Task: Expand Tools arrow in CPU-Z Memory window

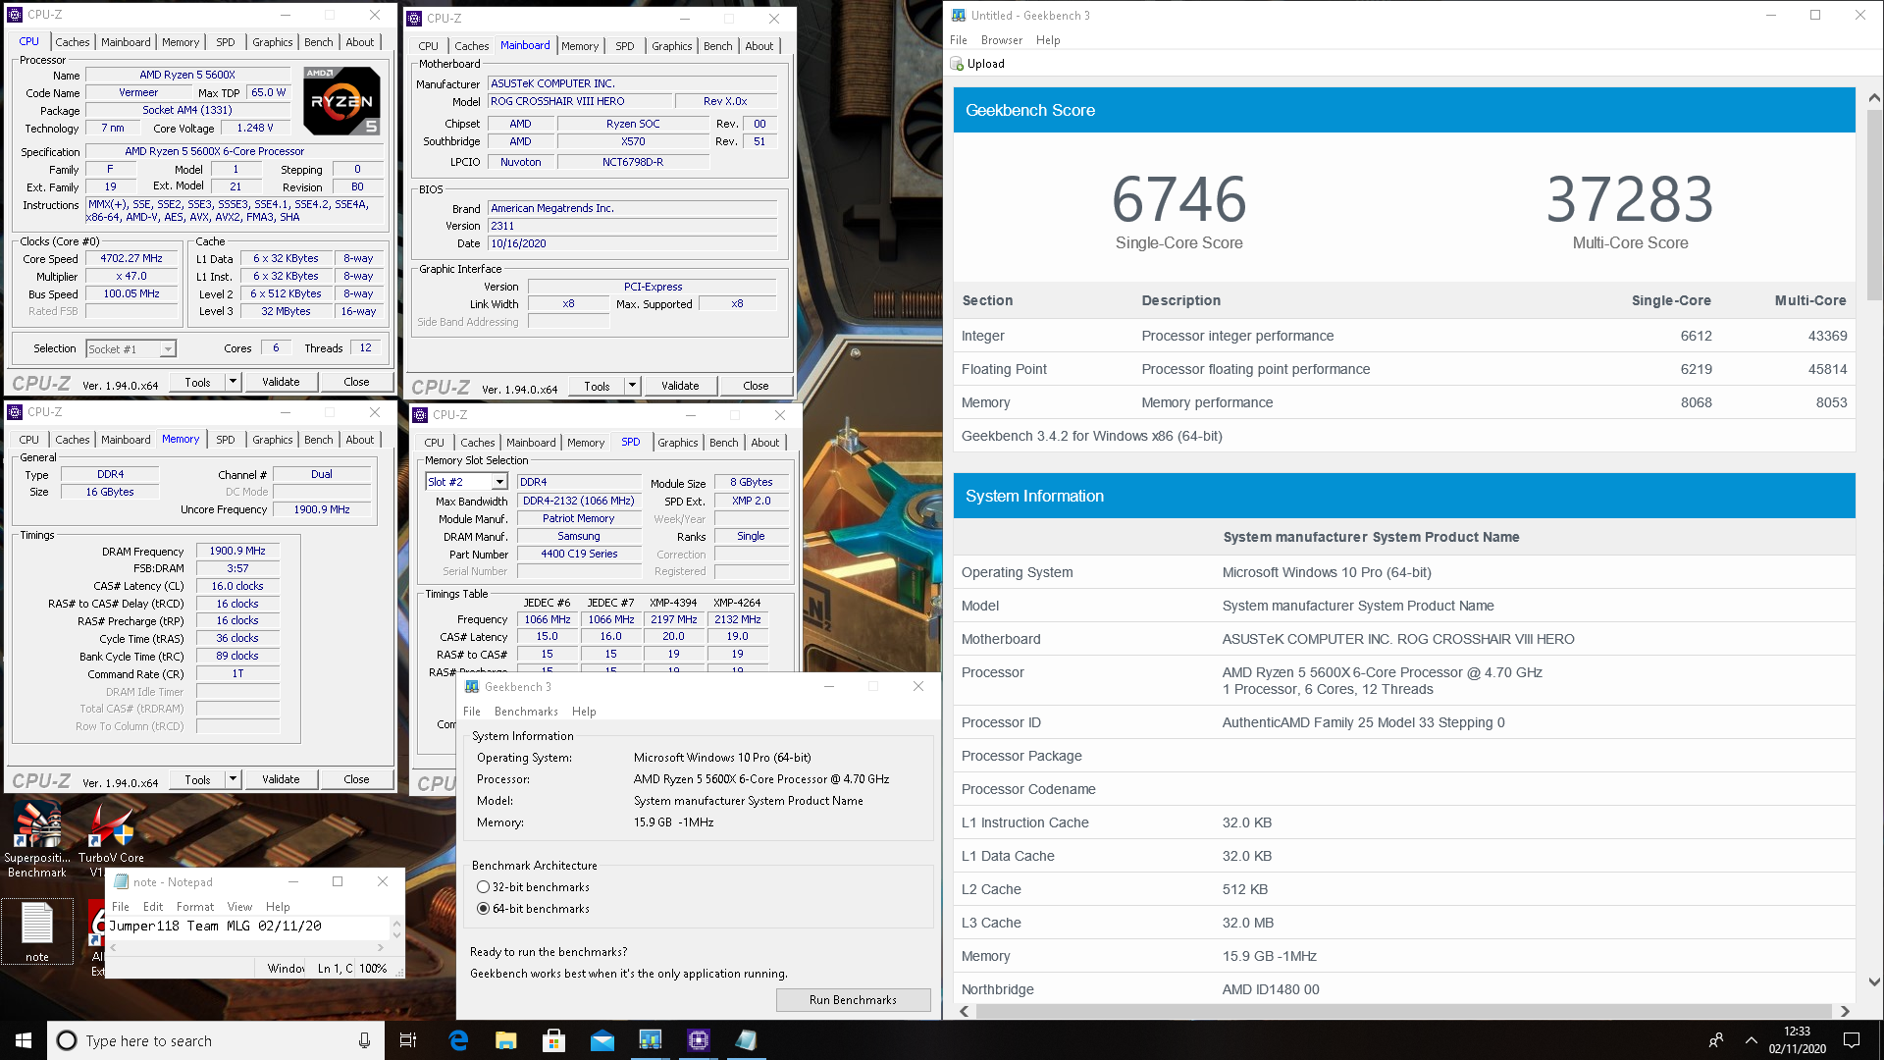Action: 233,779
